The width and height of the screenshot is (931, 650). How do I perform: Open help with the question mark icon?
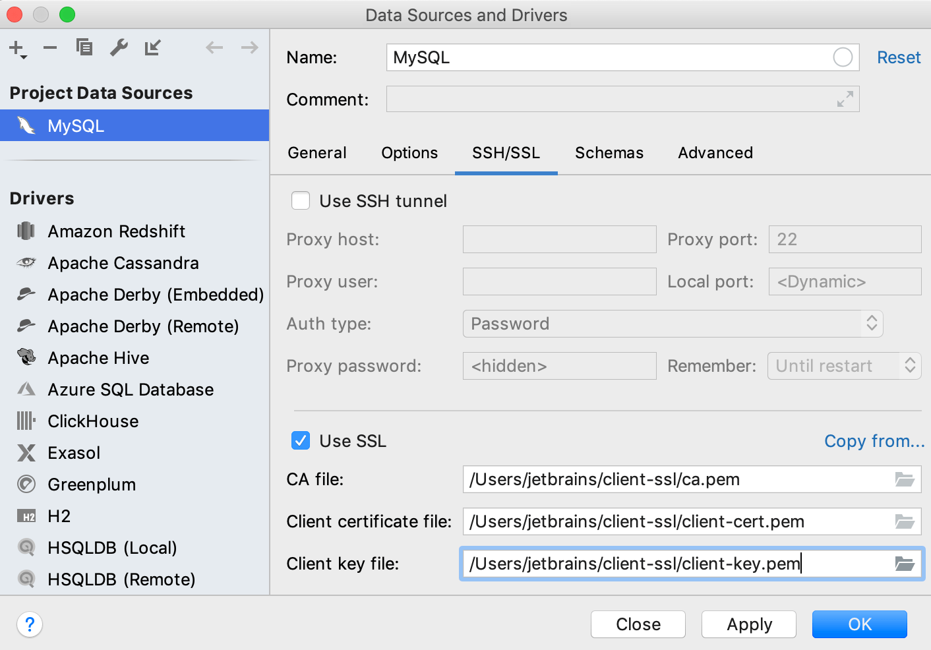pos(30,624)
